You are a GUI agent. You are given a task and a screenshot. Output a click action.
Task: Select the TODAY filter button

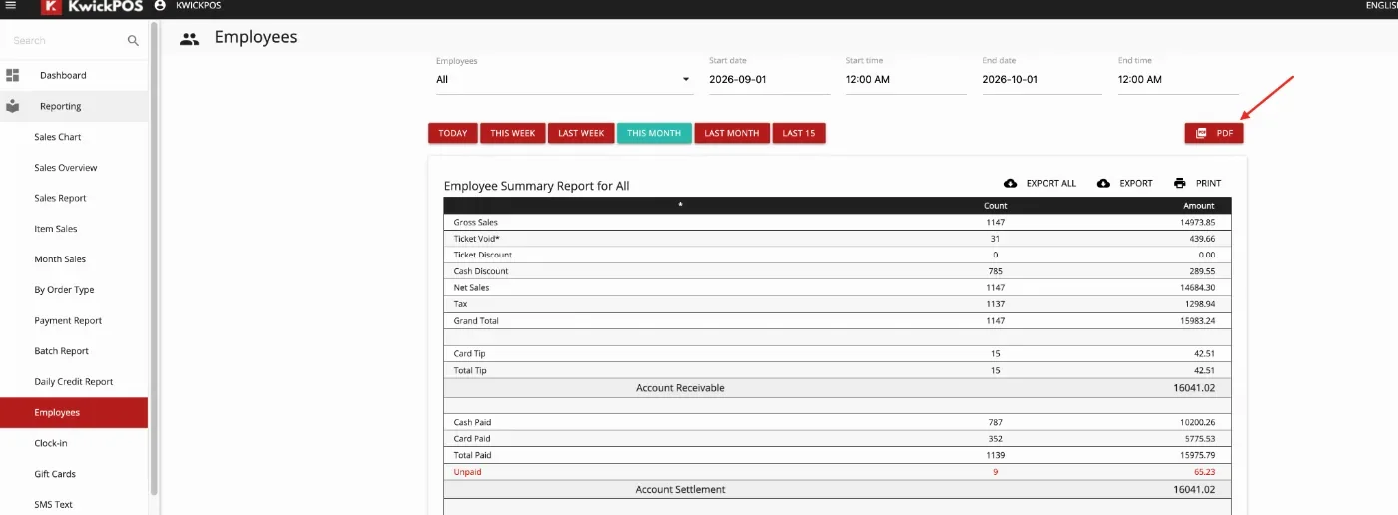(x=453, y=133)
